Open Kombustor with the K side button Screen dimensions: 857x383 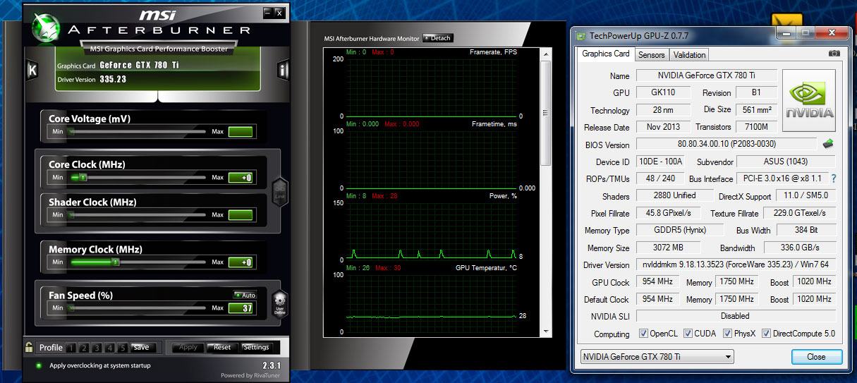[x=32, y=70]
